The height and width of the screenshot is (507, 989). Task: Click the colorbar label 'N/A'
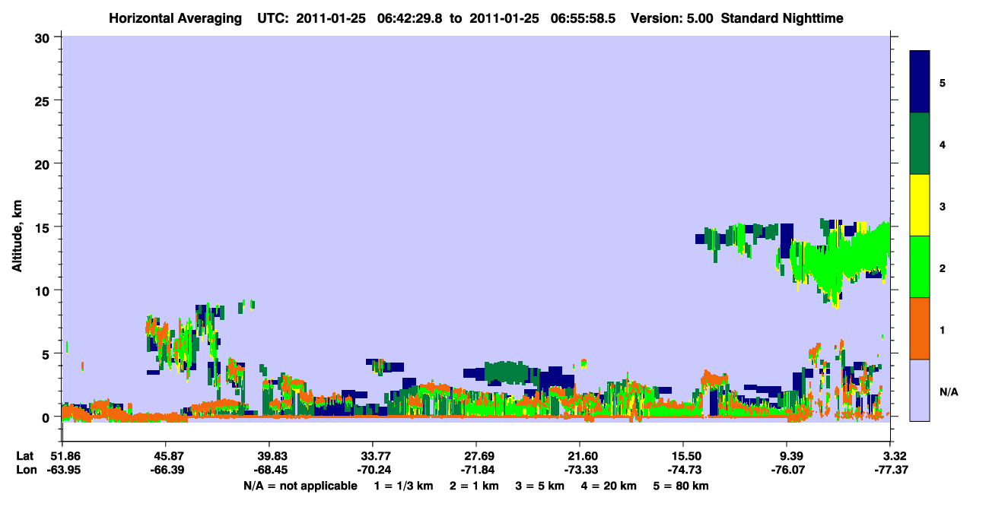pos(949,392)
